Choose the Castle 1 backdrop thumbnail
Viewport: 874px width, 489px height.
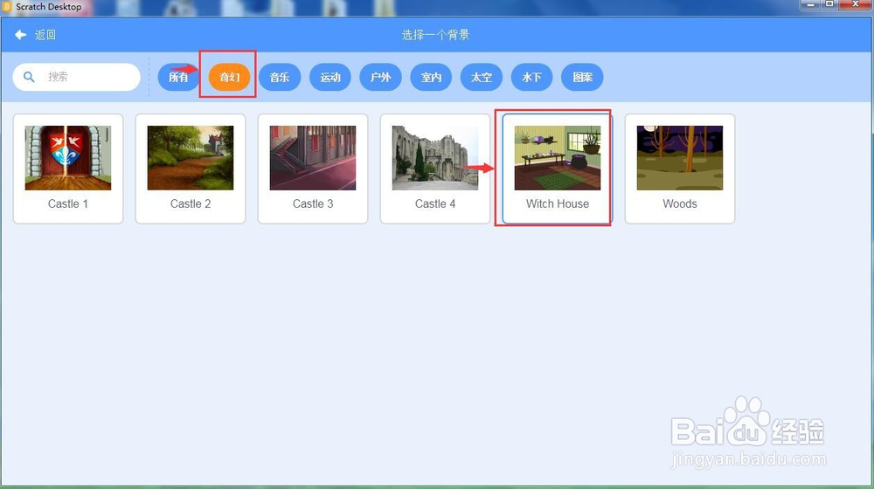[68, 158]
